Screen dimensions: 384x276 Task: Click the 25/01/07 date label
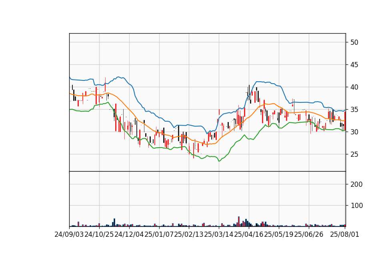[159, 234]
